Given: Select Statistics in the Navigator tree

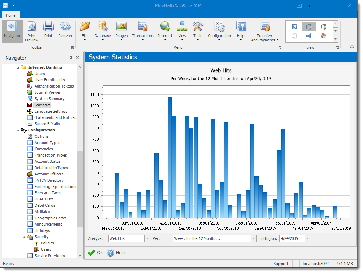Looking at the screenshot, I should click(x=42, y=105).
